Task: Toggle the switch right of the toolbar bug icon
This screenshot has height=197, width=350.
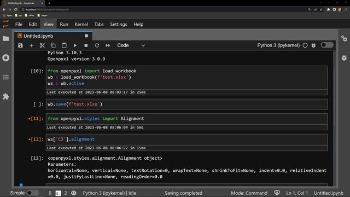Action: coord(327,45)
